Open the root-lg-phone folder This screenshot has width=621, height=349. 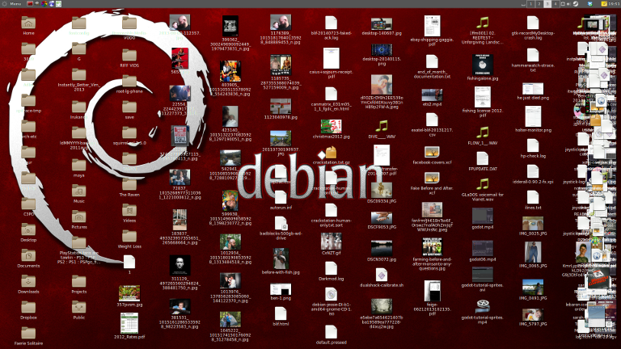coord(129,81)
